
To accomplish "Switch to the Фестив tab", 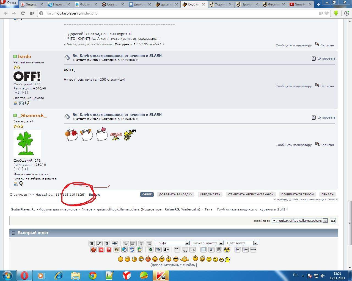I will (x=274, y=4).
